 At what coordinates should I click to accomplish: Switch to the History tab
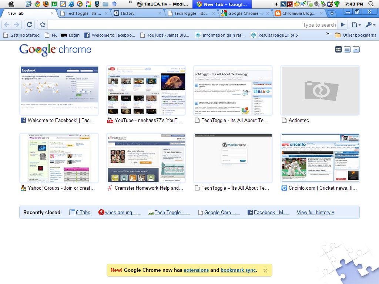[x=138, y=14]
